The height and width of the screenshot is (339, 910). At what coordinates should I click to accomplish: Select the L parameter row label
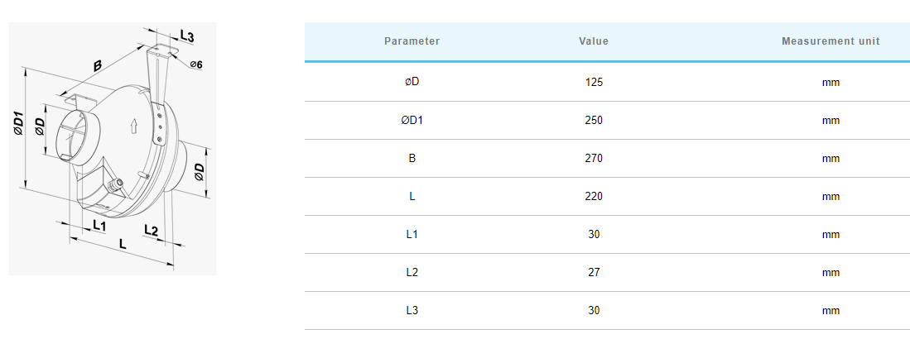click(x=412, y=197)
